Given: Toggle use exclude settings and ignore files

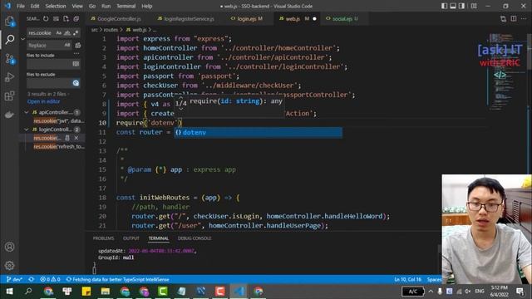Looking at the screenshot, I should pos(76,83).
